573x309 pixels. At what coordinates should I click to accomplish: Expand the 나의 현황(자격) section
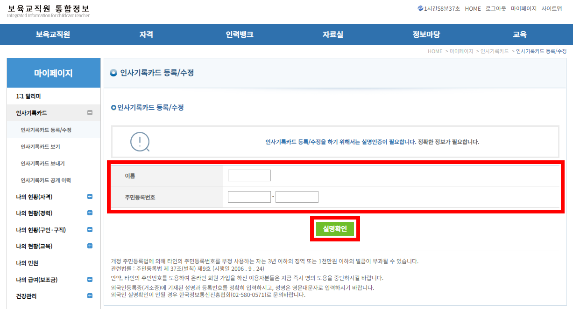click(90, 197)
